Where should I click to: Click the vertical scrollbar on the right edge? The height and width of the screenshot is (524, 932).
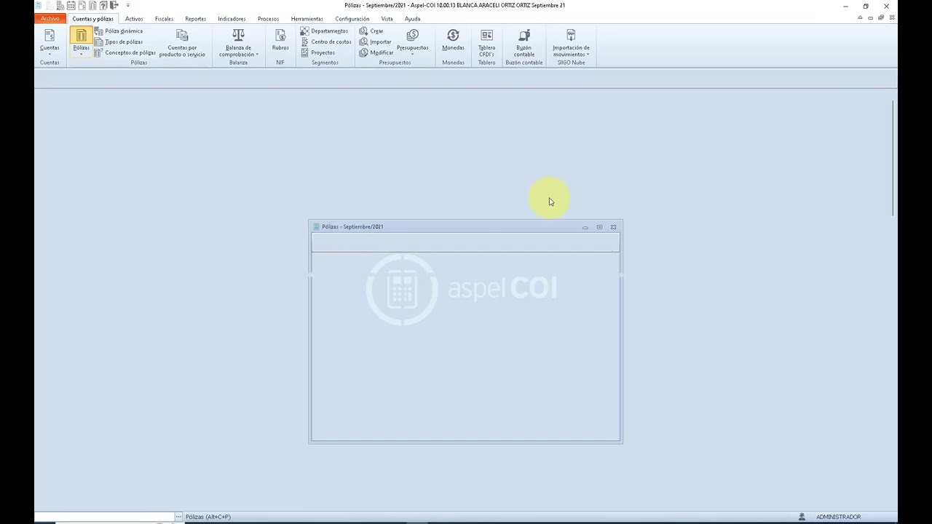click(894, 157)
